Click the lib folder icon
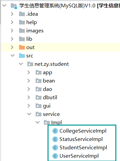 coord(22,39)
